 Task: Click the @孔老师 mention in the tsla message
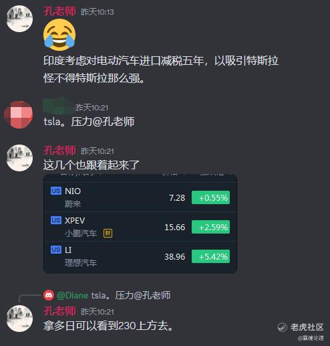pos(113,122)
